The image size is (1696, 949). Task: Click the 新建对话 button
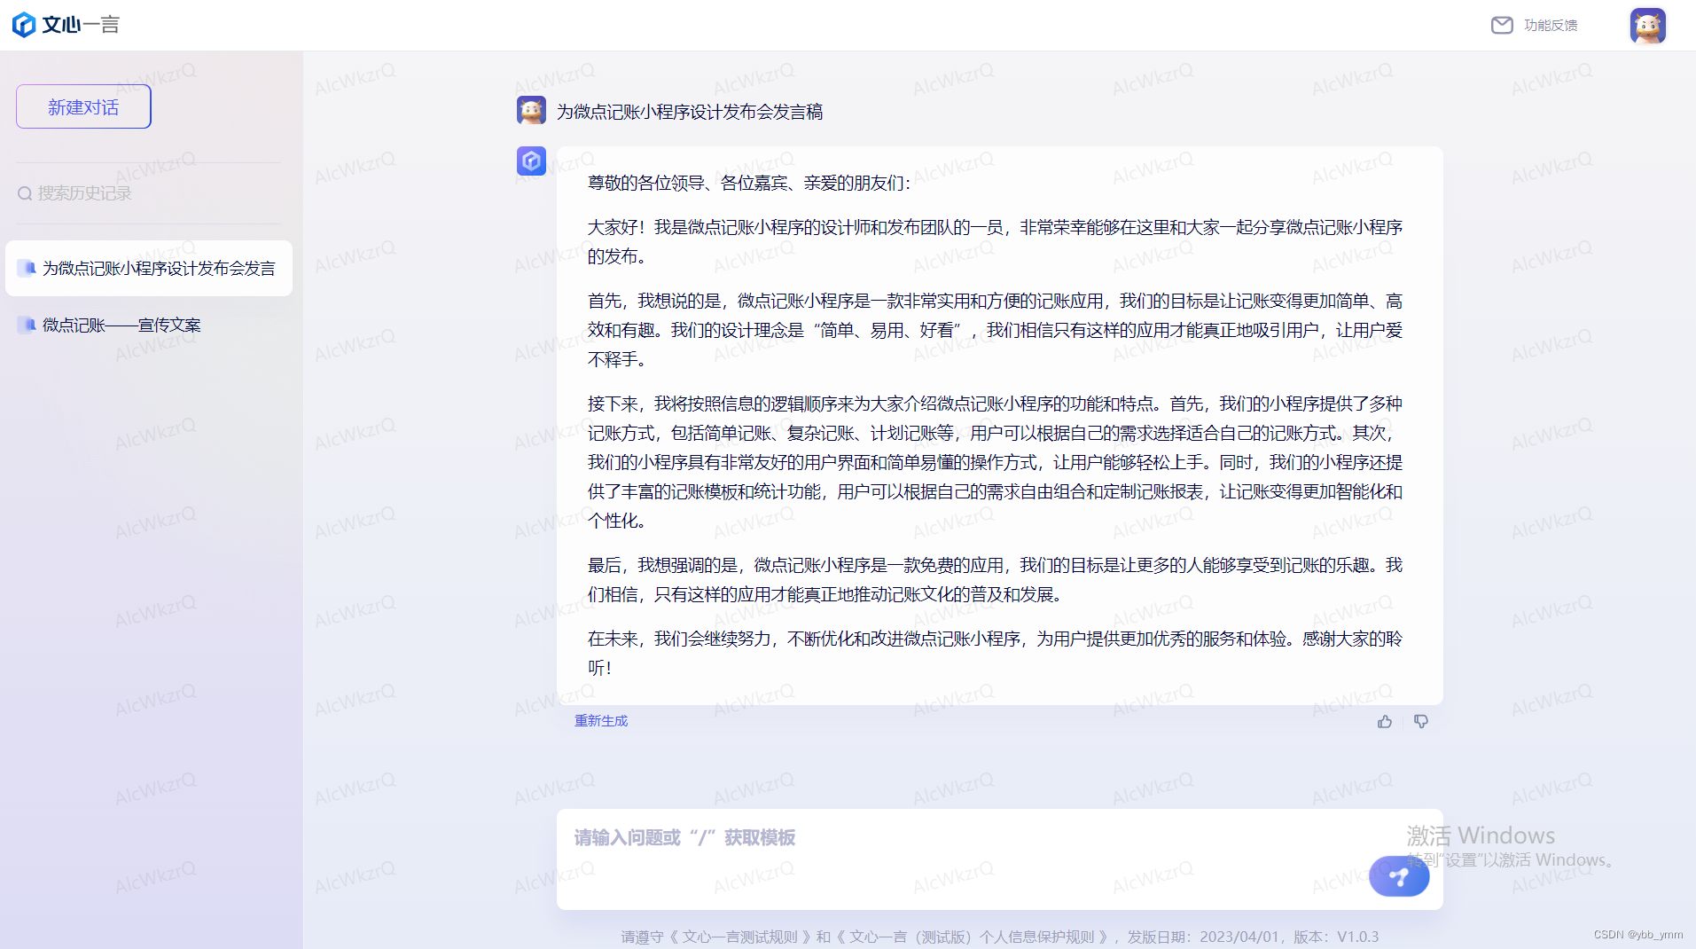click(x=83, y=106)
